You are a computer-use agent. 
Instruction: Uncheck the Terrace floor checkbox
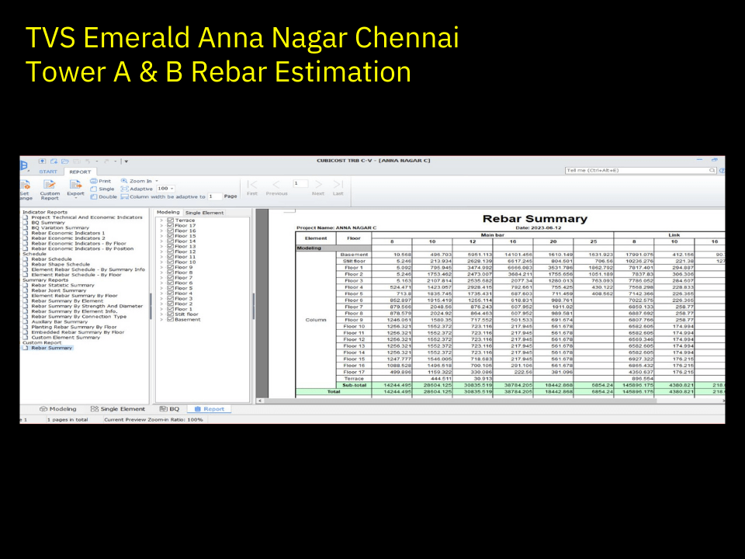click(170, 220)
